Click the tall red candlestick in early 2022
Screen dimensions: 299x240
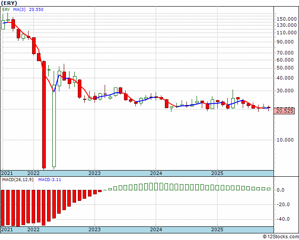coord(44,115)
